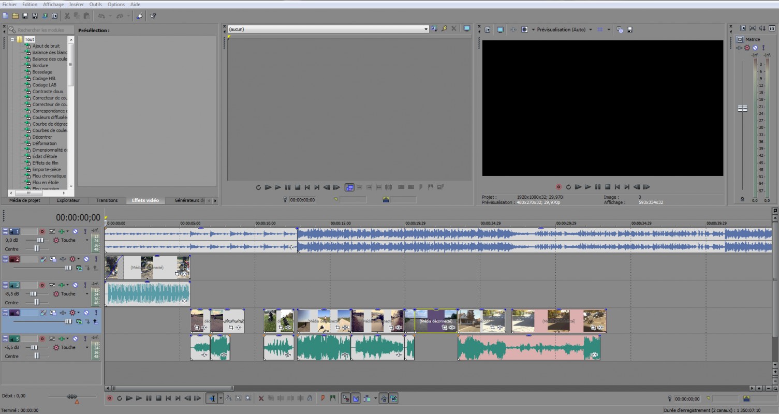Click the zoom magnifier tool icon

click(248, 398)
